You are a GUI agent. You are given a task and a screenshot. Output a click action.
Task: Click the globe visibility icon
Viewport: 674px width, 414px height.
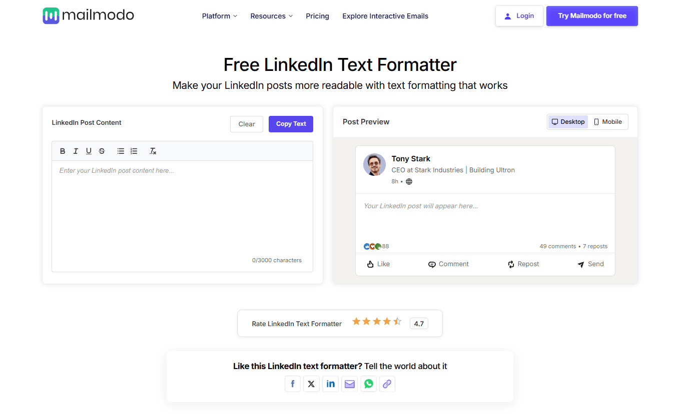point(409,181)
